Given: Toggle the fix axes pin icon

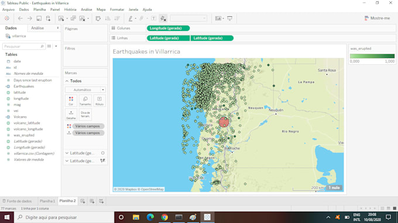Looking at the screenshot, I should point(163,18).
